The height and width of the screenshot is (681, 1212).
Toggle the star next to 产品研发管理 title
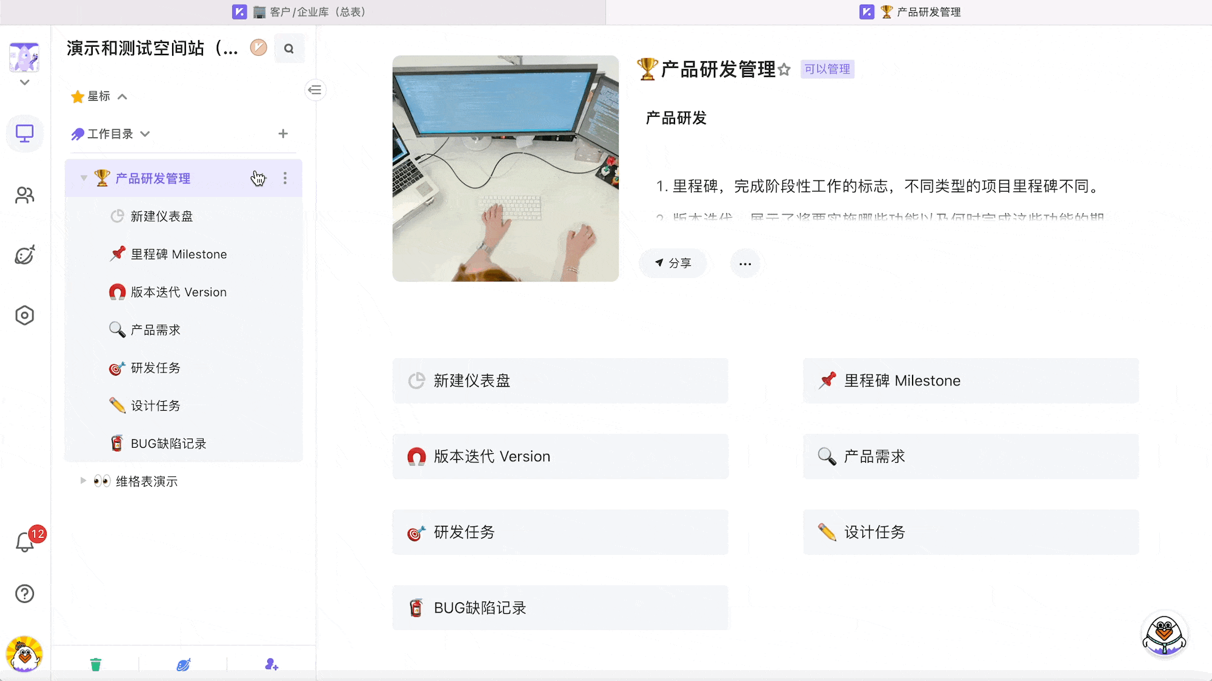point(784,70)
